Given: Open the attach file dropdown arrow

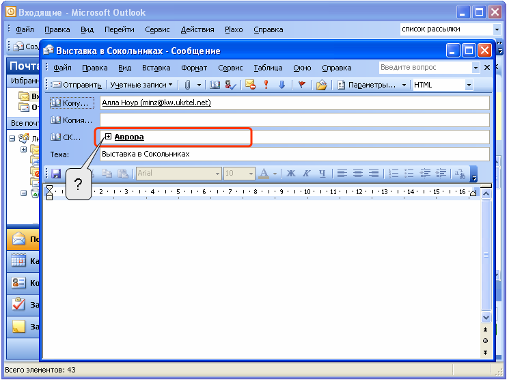Looking at the screenshot, I should coord(199,85).
